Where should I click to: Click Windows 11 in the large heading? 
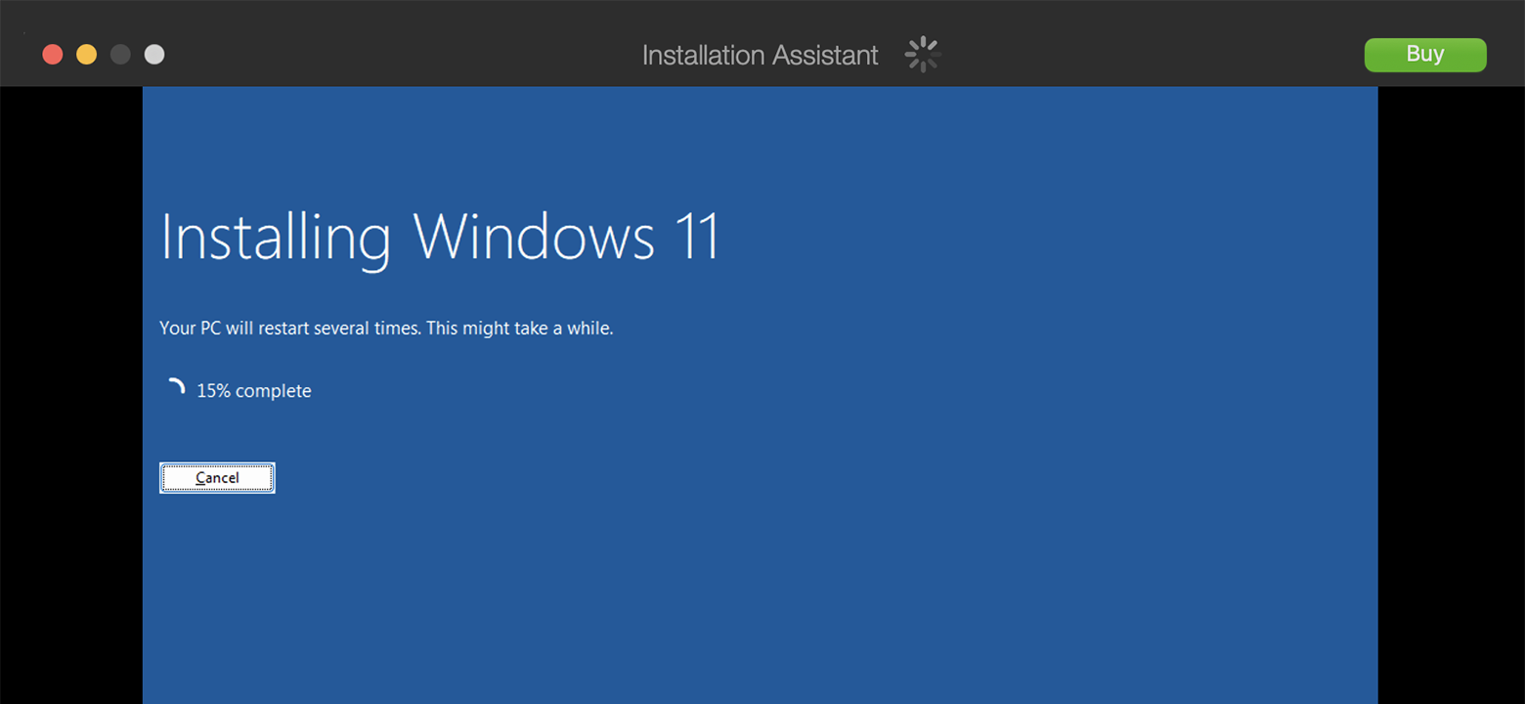(x=566, y=237)
